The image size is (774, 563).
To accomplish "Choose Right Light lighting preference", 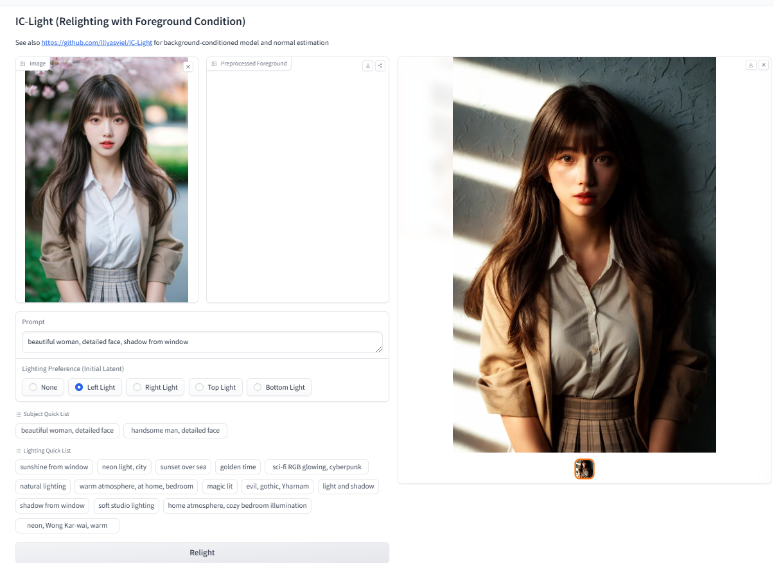I will 155,387.
